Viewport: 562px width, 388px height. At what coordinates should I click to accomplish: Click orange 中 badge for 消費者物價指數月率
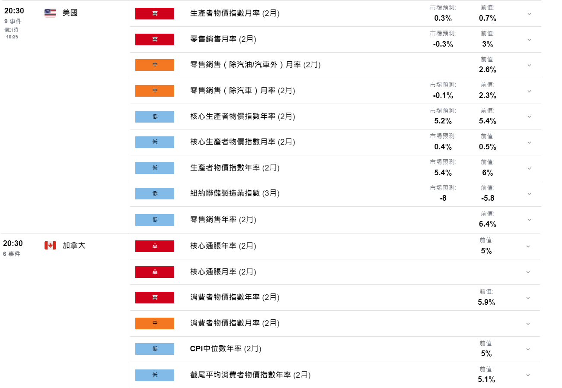pyautogui.click(x=155, y=323)
